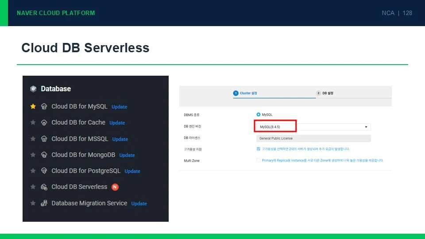Click the Database panel heading
425x239 pixels.
point(56,89)
